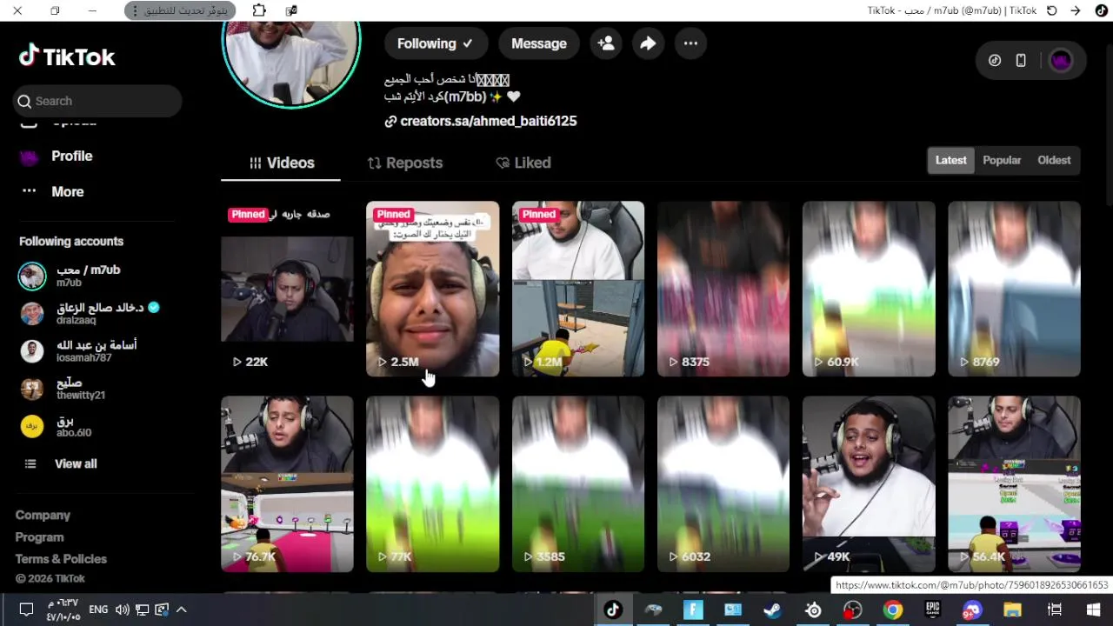Open Steam from the taskbar

click(772, 609)
